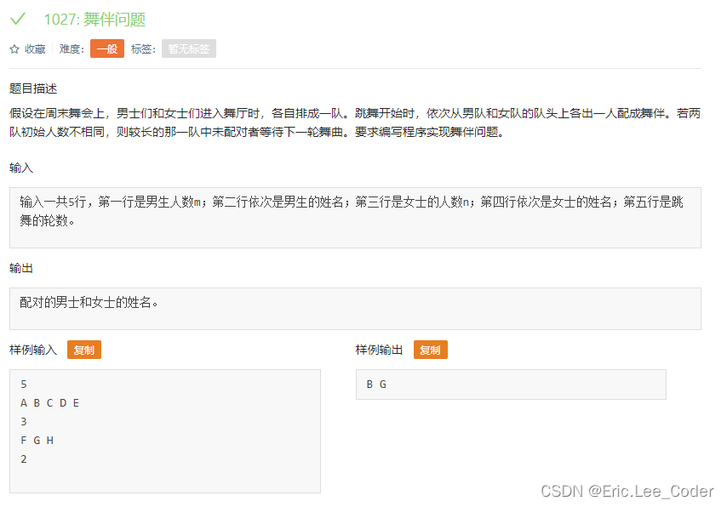Collapse the 输出 description section
The height and width of the screenshot is (507, 727).
[x=20, y=268]
